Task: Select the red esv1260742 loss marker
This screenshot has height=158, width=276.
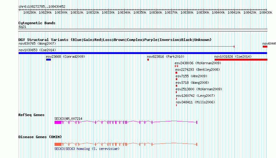Action: click(x=176, y=99)
